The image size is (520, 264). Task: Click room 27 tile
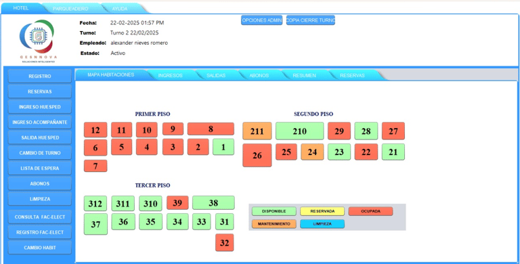click(x=393, y=131)
